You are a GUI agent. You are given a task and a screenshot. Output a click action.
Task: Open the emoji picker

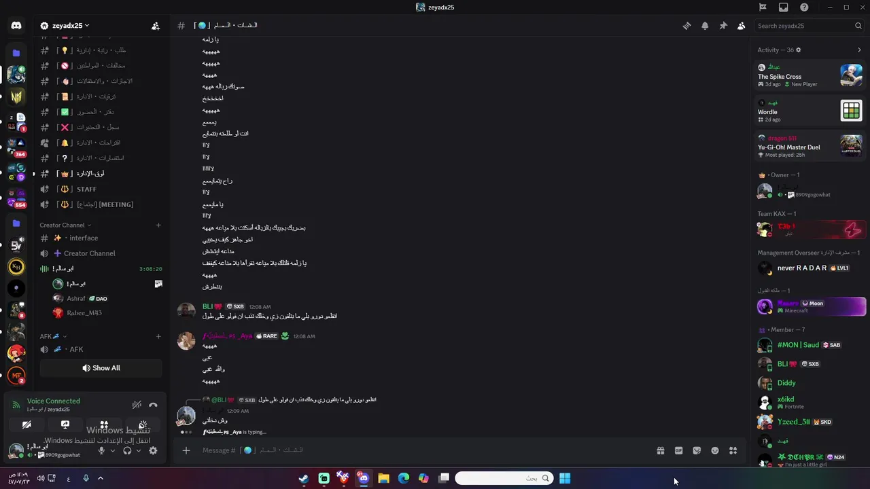[715, 450]
